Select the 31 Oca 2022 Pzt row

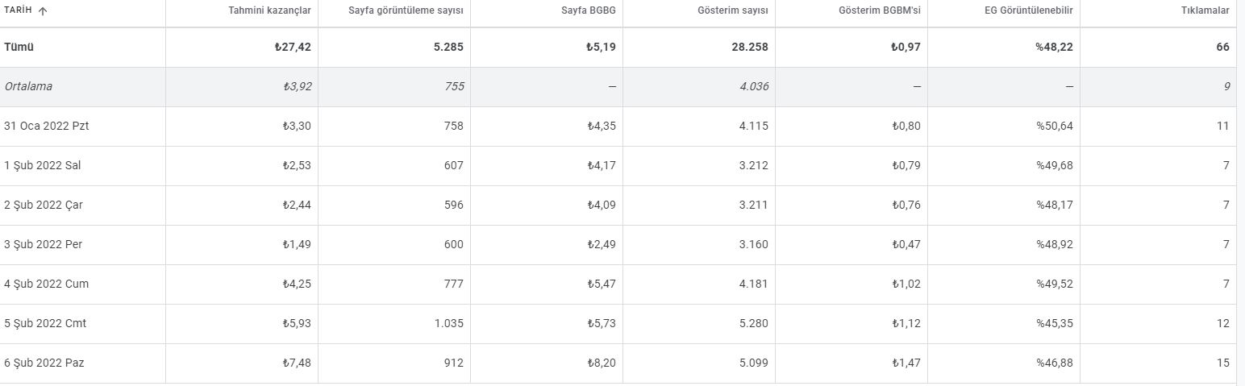(618, 127)
